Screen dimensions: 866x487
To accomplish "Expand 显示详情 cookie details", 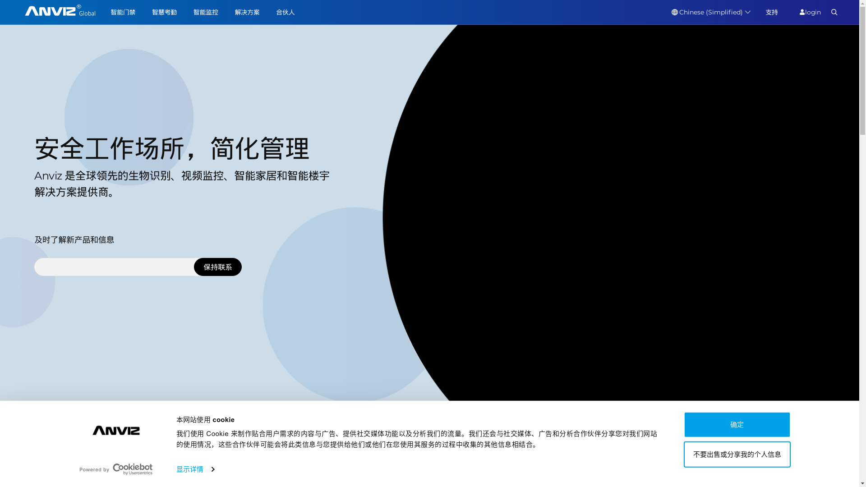I will (195, 469).
